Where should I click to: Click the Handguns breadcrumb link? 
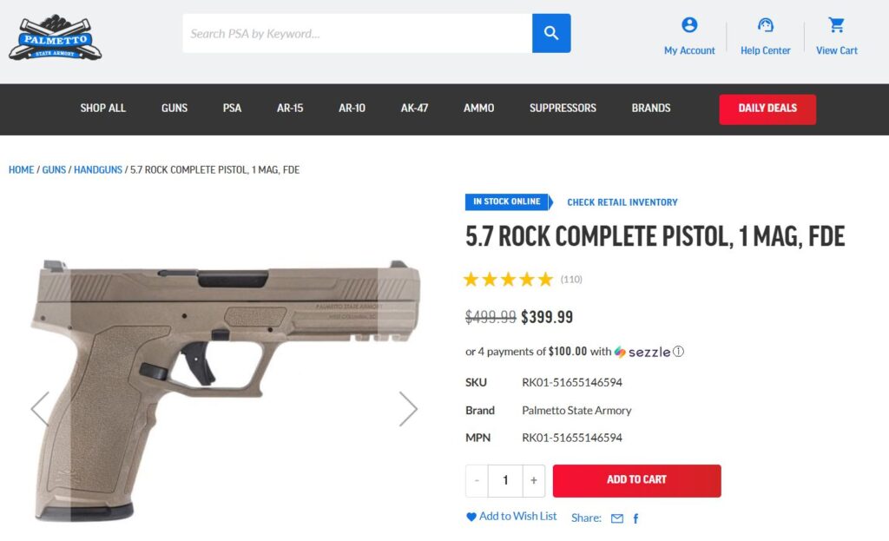tap(98, 170)
